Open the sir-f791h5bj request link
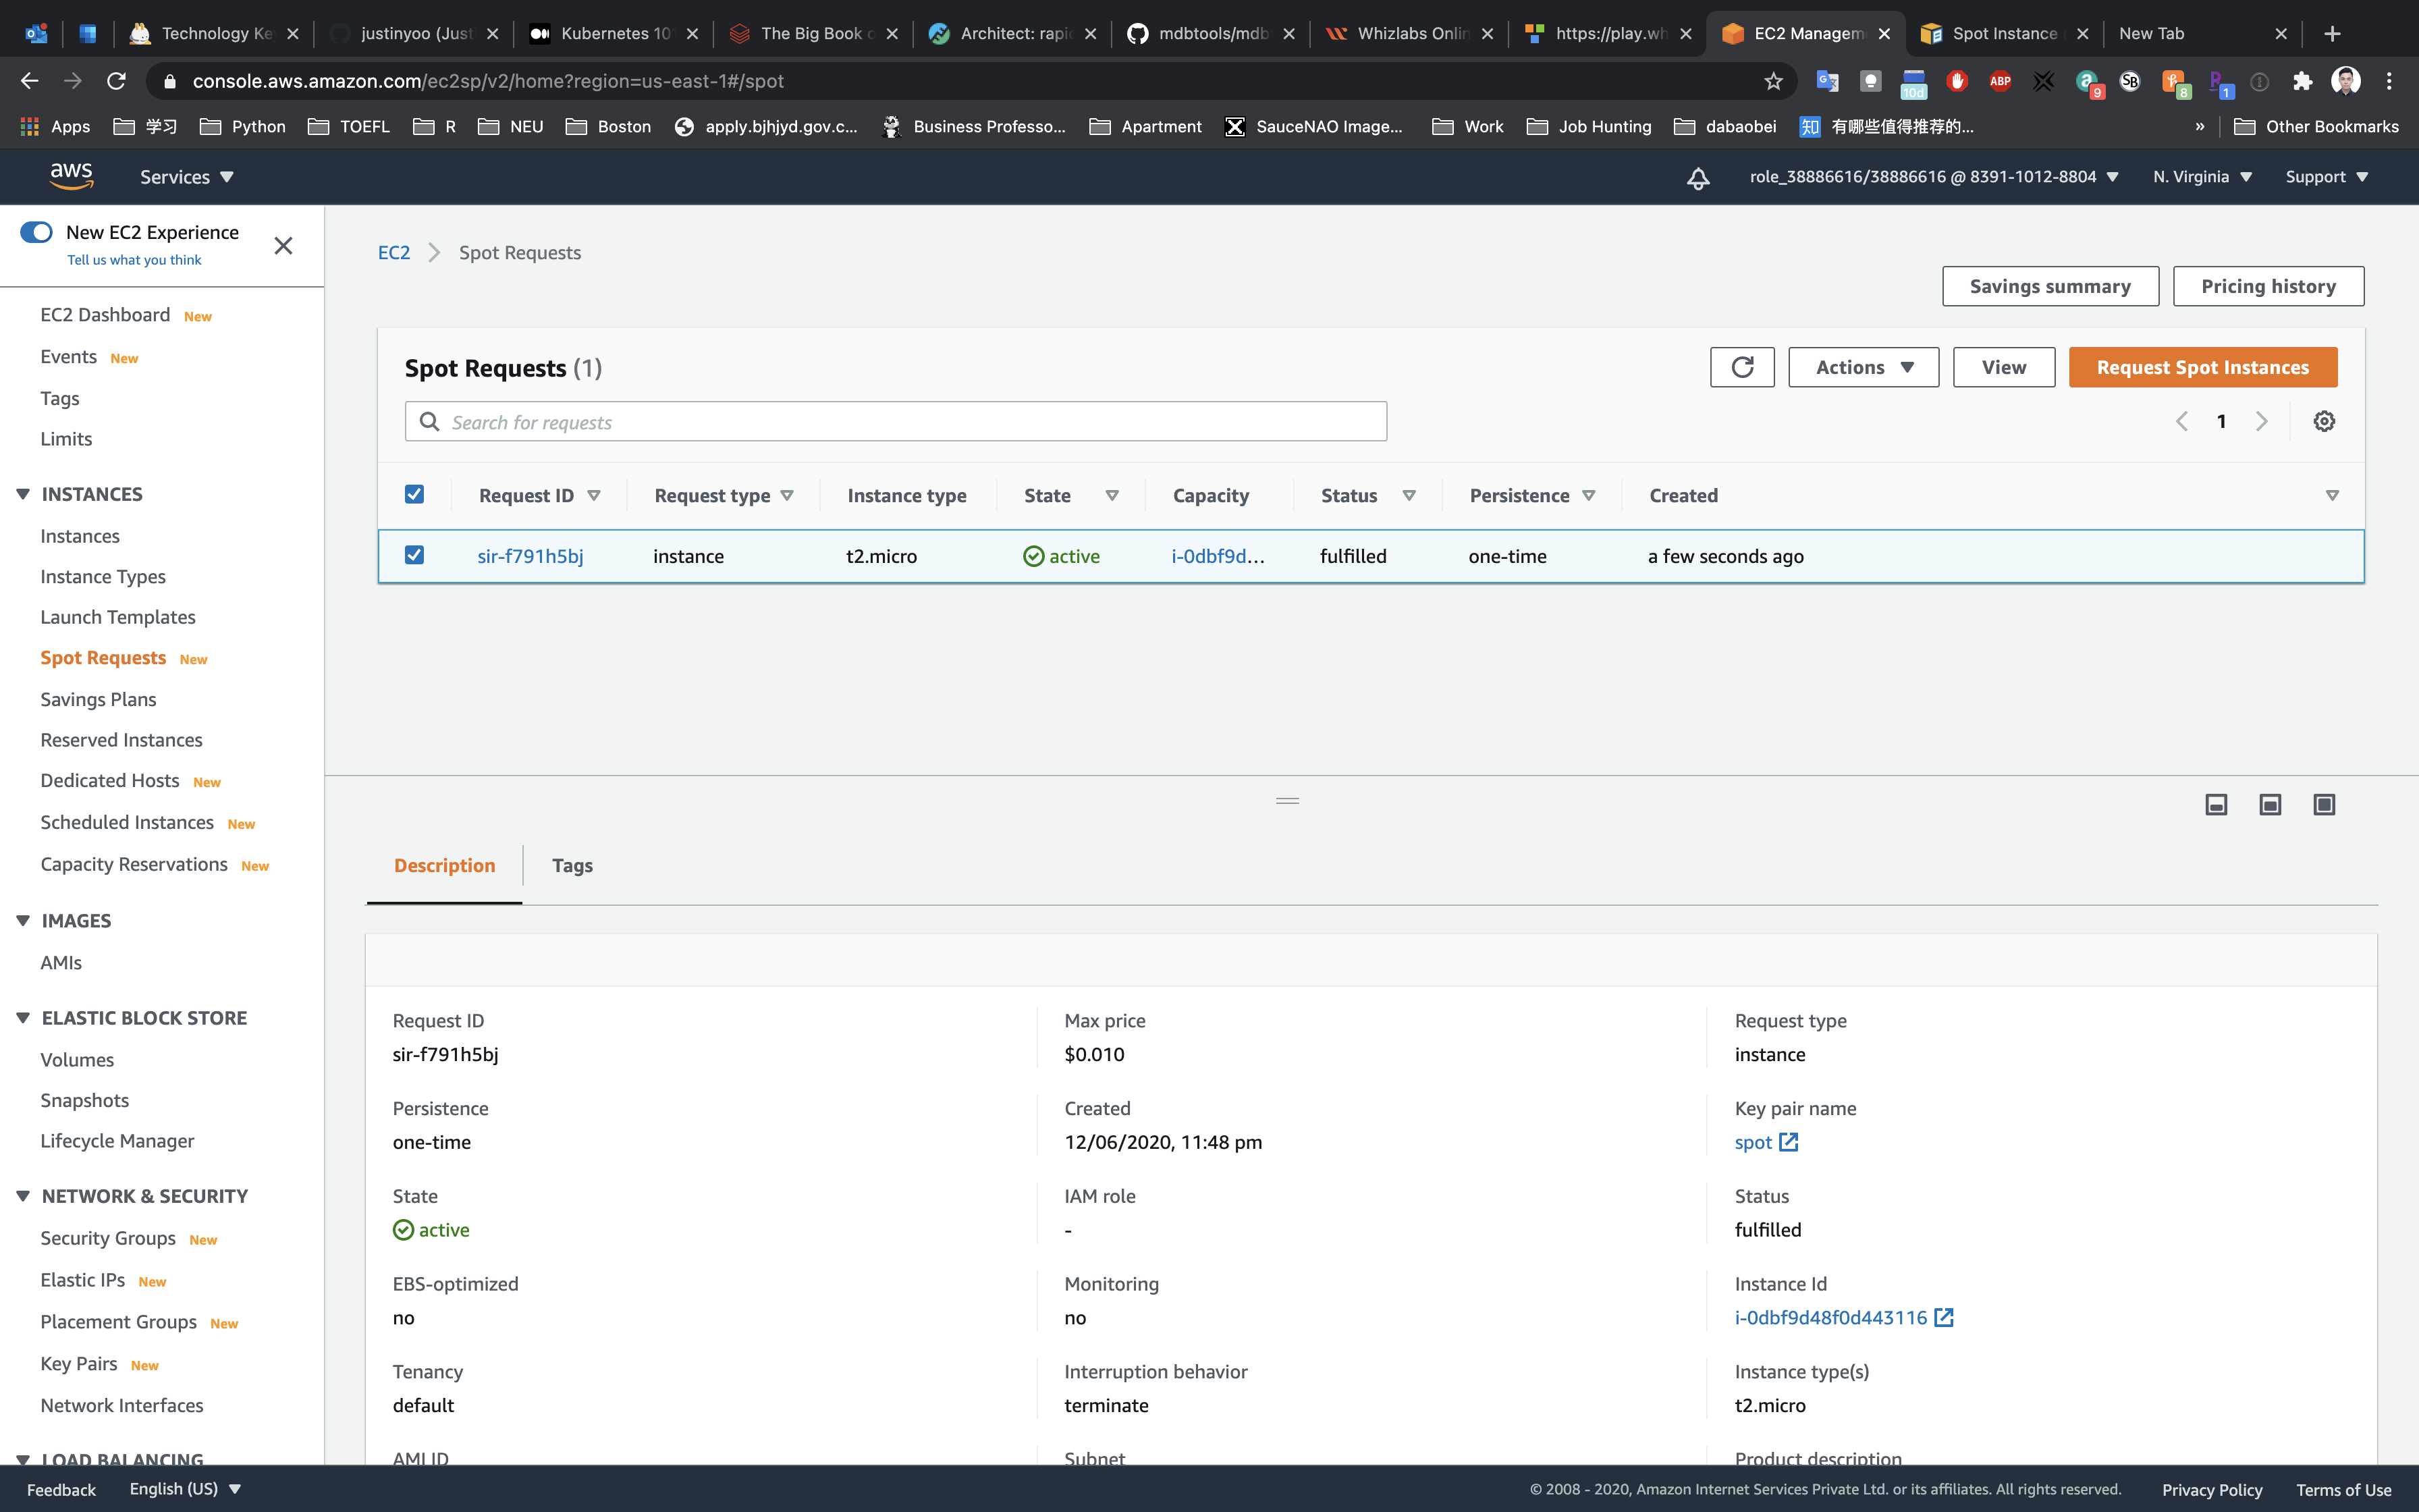The image size is (2419, 1512). [x=530, y=556]
